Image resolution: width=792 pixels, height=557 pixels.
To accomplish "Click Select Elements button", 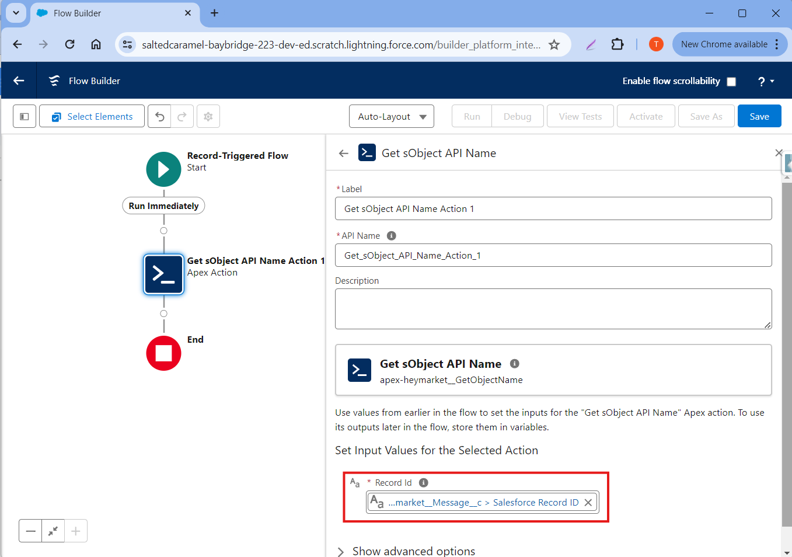I will [92, 117].
